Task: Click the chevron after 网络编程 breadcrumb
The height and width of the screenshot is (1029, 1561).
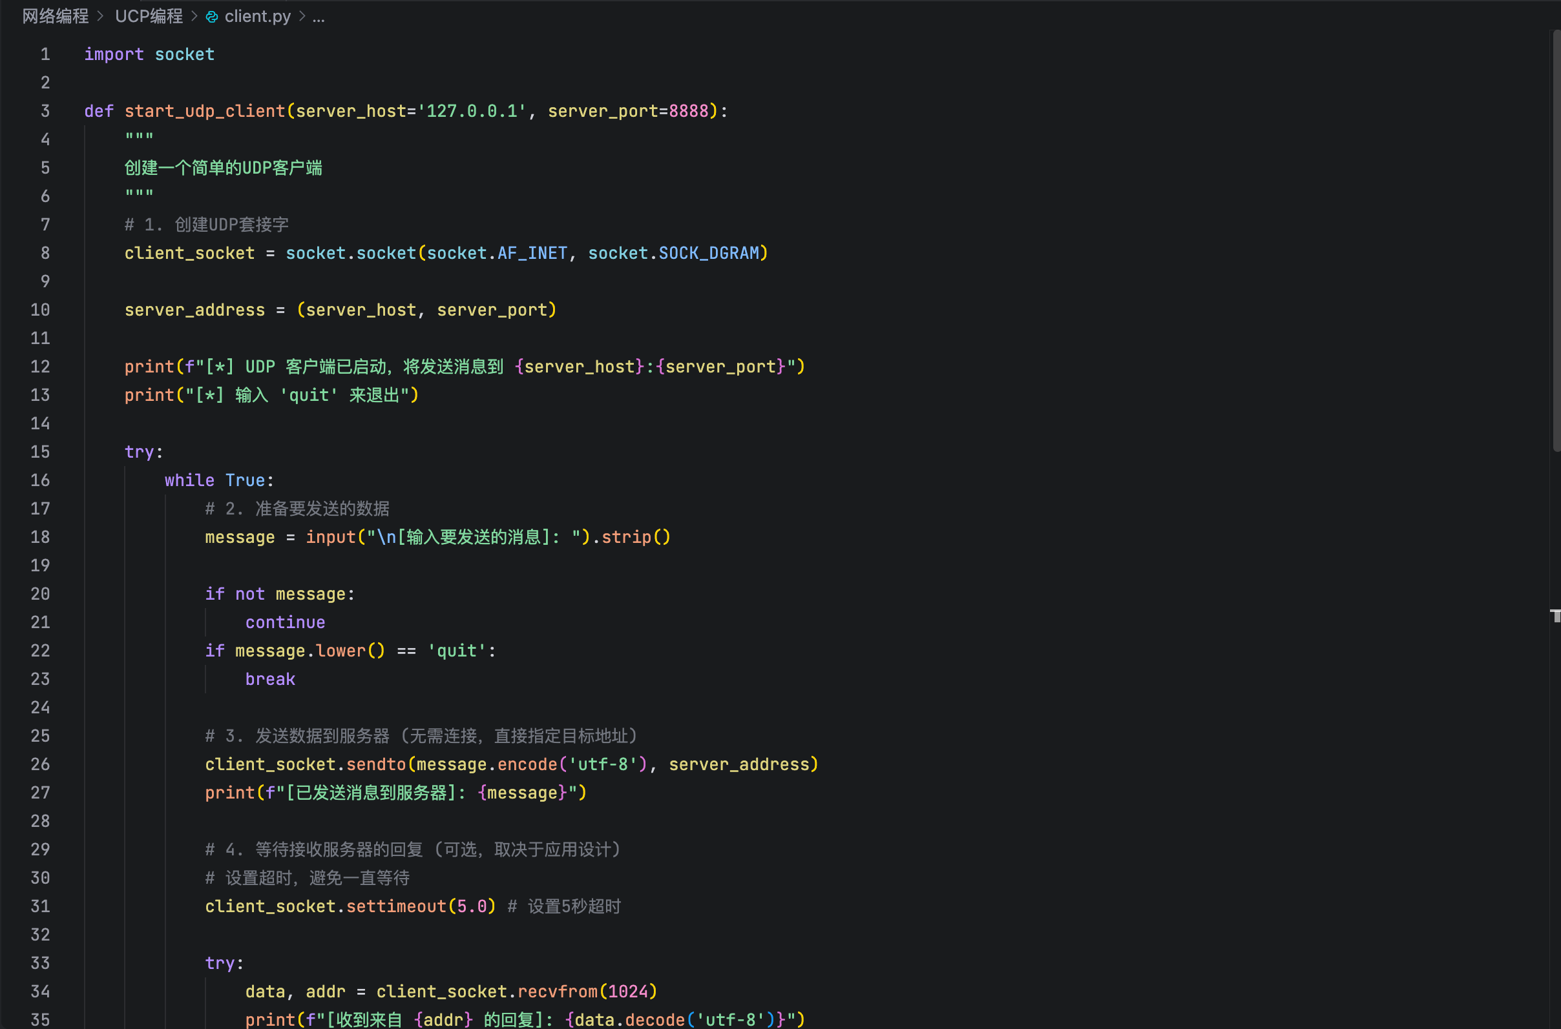Action: pos(101,16)
